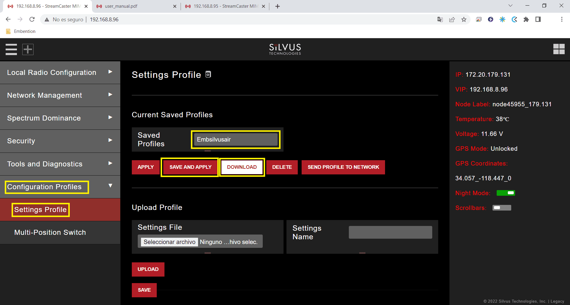Click the Settings Name input field

click(390, 232)
